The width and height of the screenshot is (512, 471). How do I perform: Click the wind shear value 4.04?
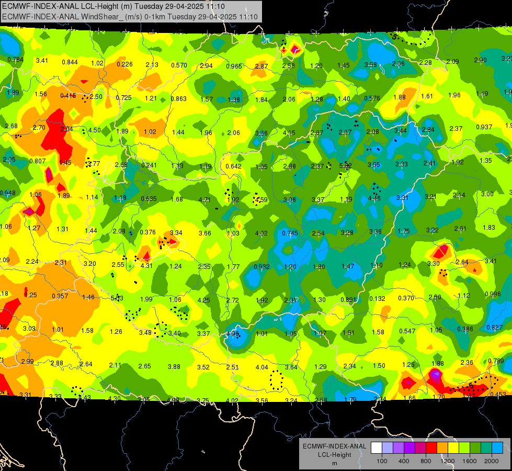point(261,367)
